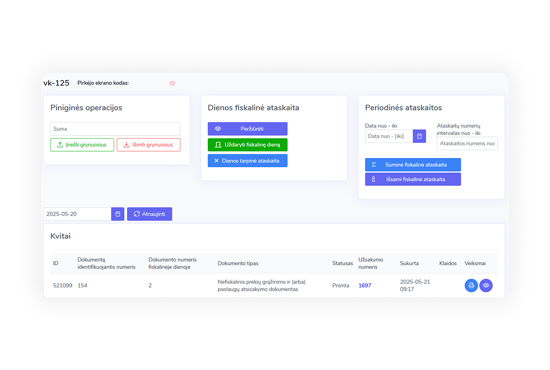Focus the Suma amount field

coord(115,129)
